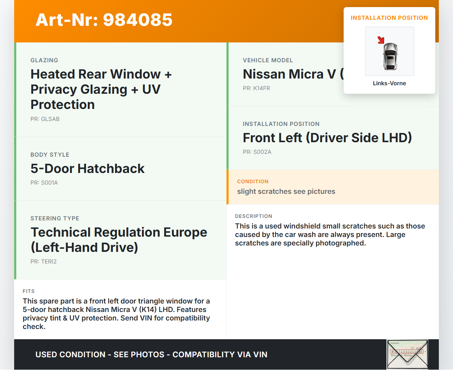
Task: Click the red arrow on the car diagram
Action: [x=381, y=40]
